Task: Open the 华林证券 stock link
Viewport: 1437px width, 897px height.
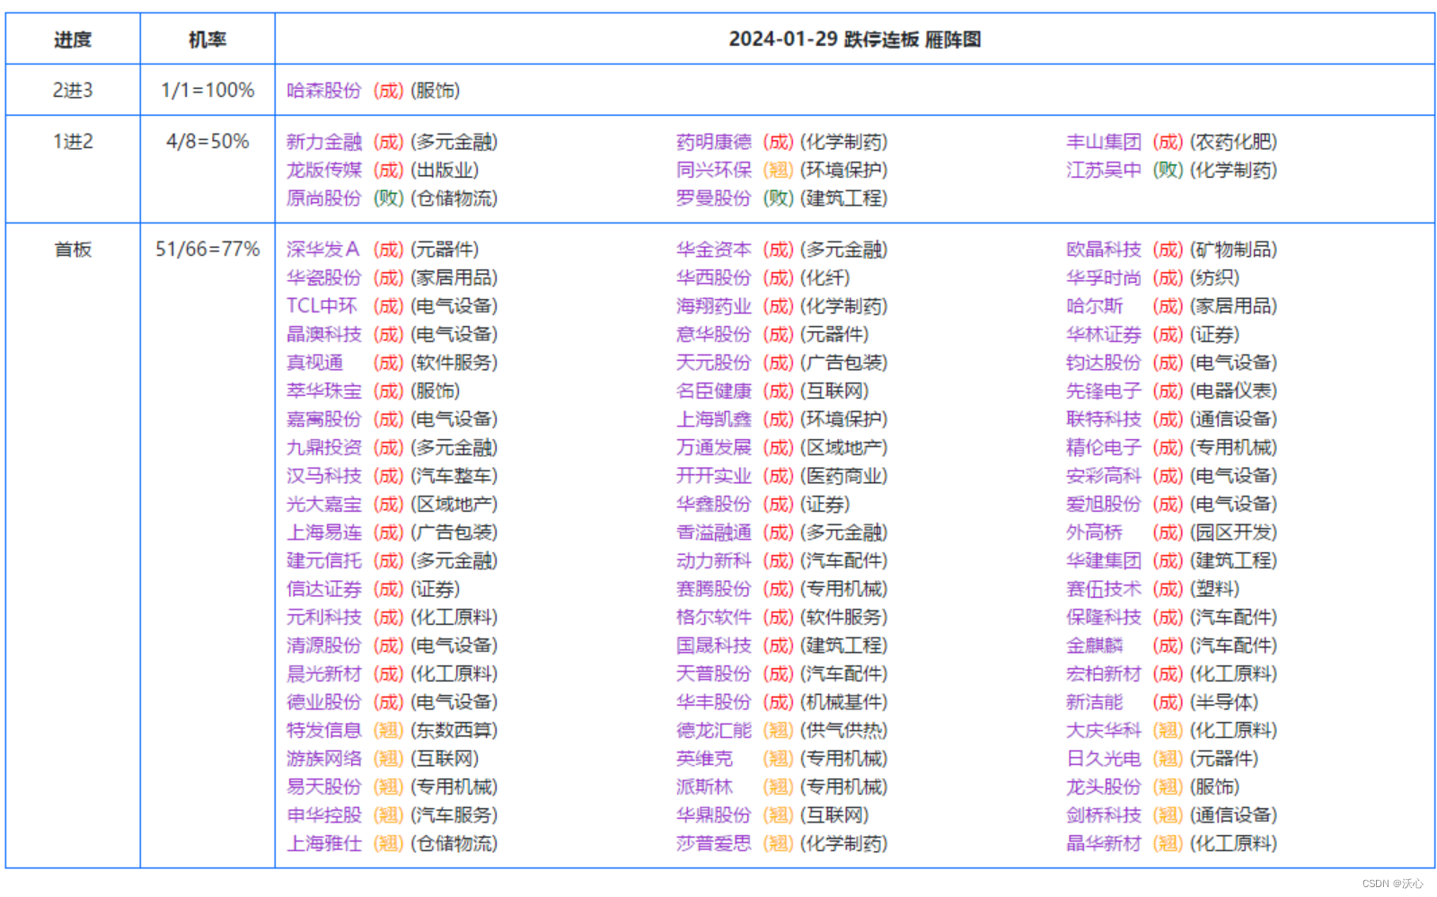Action: [1103, 334]
